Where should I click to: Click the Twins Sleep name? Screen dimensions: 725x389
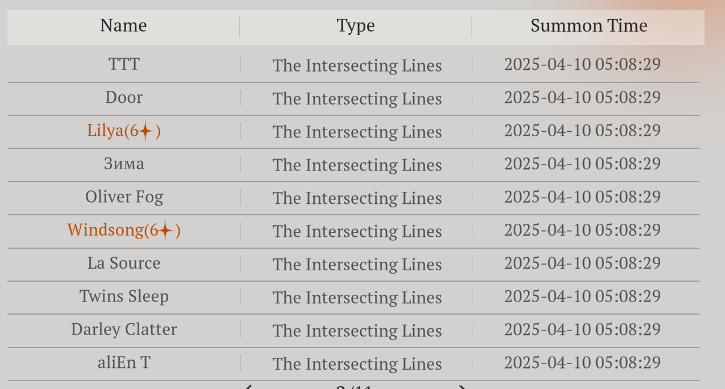tap(124, 296)
